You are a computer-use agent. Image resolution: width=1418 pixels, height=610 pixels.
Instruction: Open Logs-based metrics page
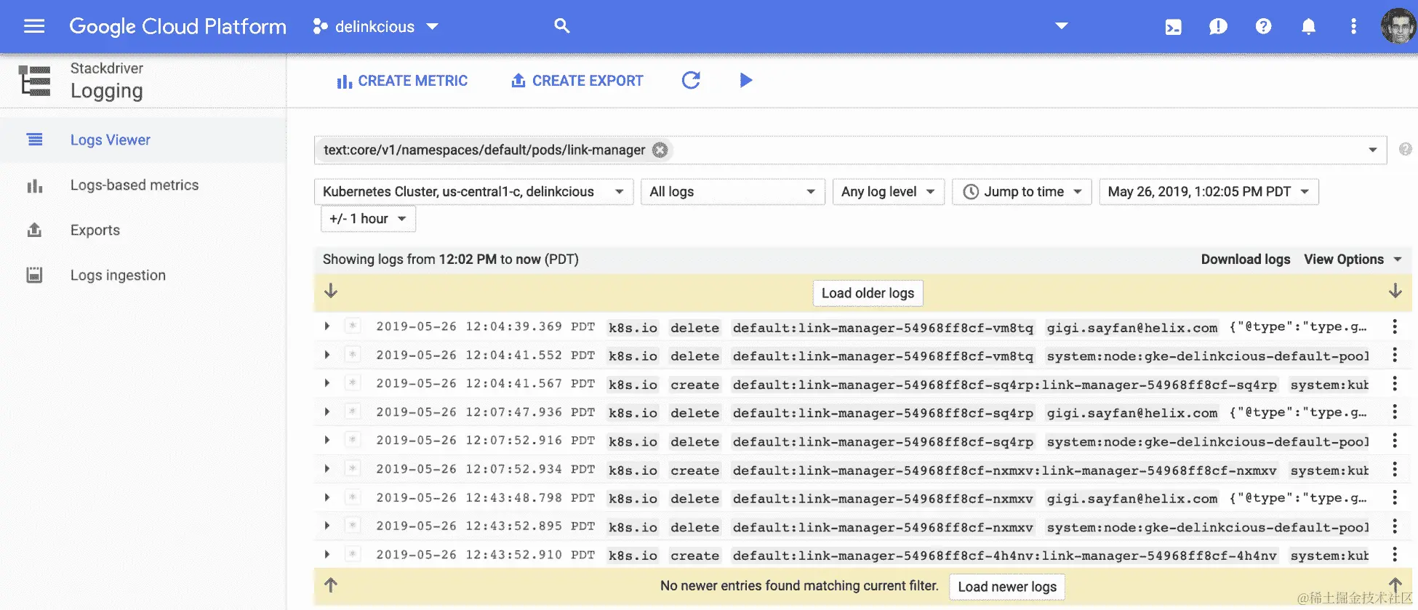(134, 185)
